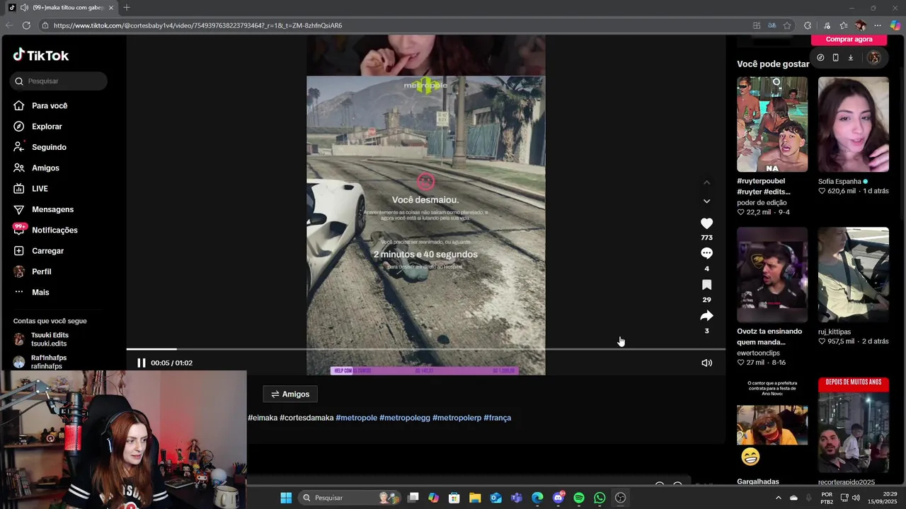Open the translate page icon
The width and height of the screenshot is (906, 509).
(x=772, y=25)
